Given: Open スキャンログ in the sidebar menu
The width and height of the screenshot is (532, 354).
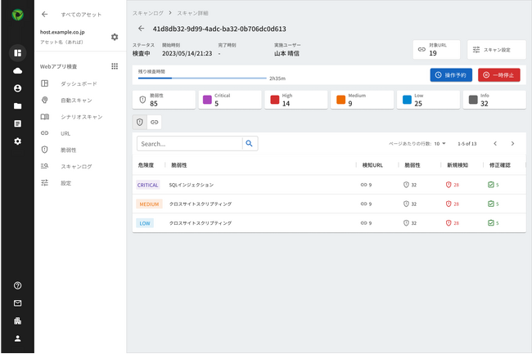Looking at the screenshot, I should click(76, 167).
